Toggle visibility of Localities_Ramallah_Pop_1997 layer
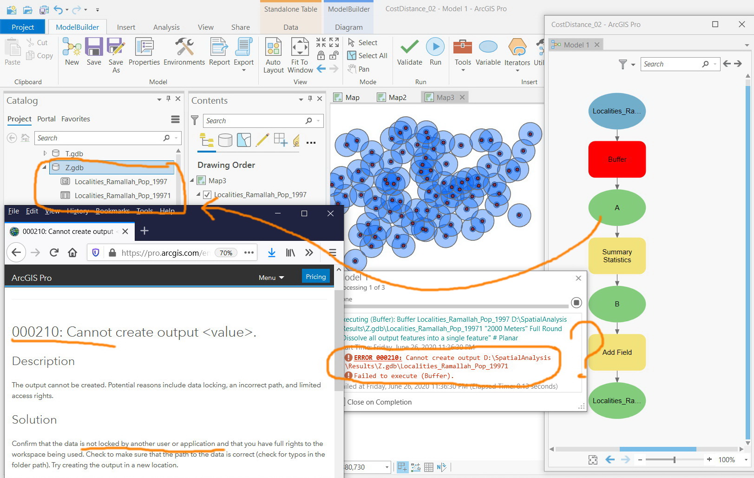Screen dimensions: 754x478 click(x=207, y=195)
